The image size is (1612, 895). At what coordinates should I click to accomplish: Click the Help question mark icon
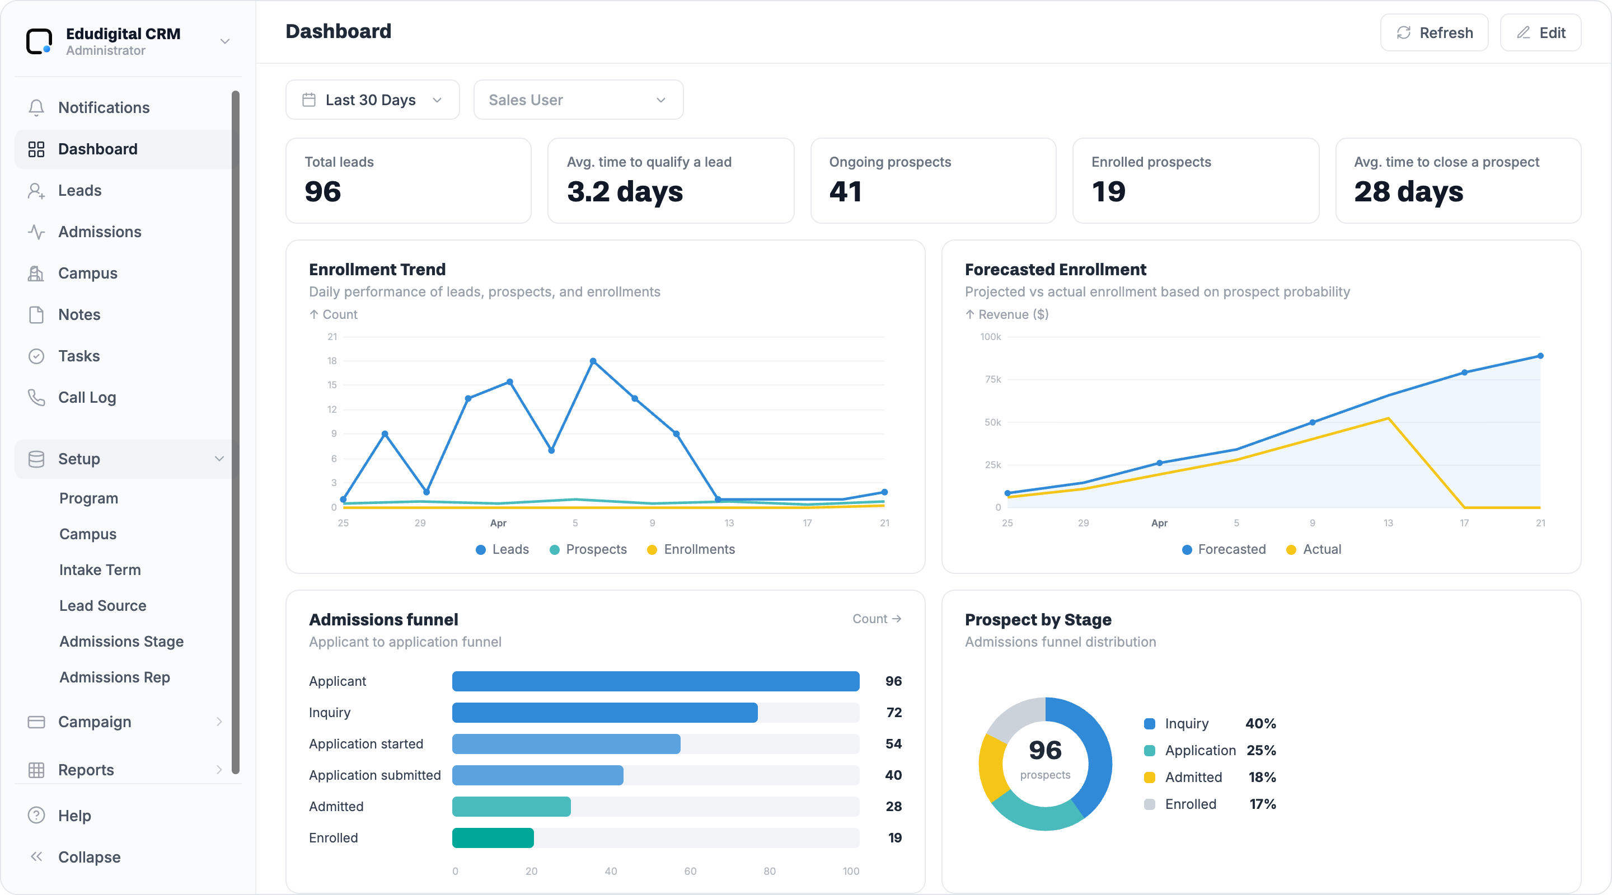pyautogui.click(x=36, y=816)
